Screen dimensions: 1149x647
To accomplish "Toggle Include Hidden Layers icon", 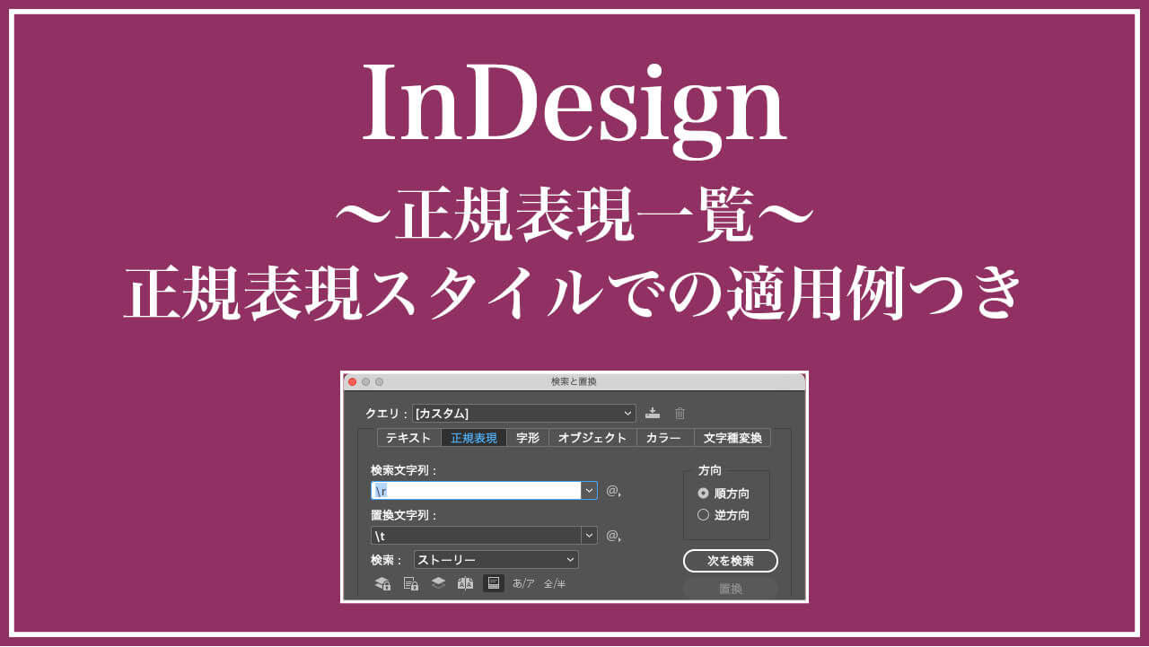I will 438,583.
